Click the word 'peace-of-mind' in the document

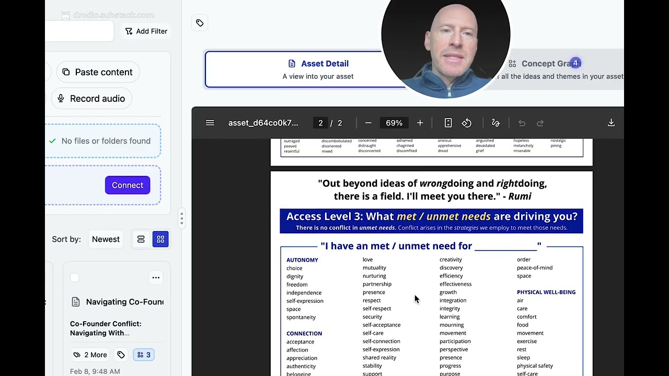pos(535,268)
